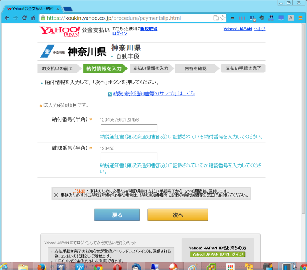Click the 確認番号 input field
The width and height of the screenshot is (307, 270).
click(129, 157)
